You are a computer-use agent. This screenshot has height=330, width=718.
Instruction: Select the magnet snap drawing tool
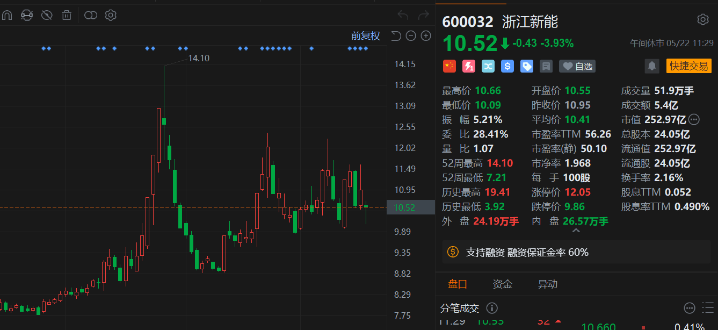(x=6, y=15)
